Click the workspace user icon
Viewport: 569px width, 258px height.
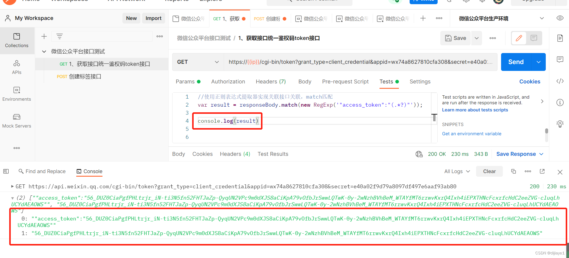8,18
